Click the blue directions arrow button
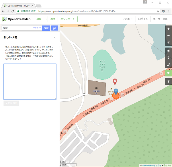This screenshot has height=167, width=172. coord(54,28)
